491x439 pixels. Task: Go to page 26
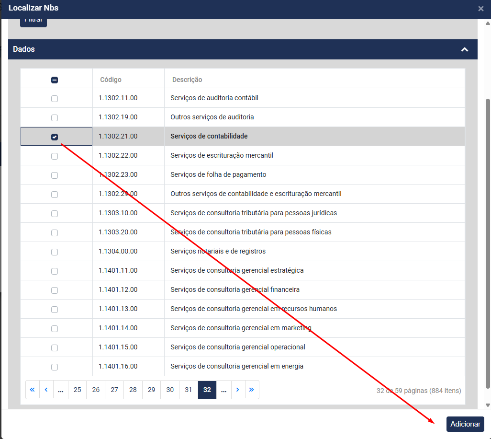[96, 390]
